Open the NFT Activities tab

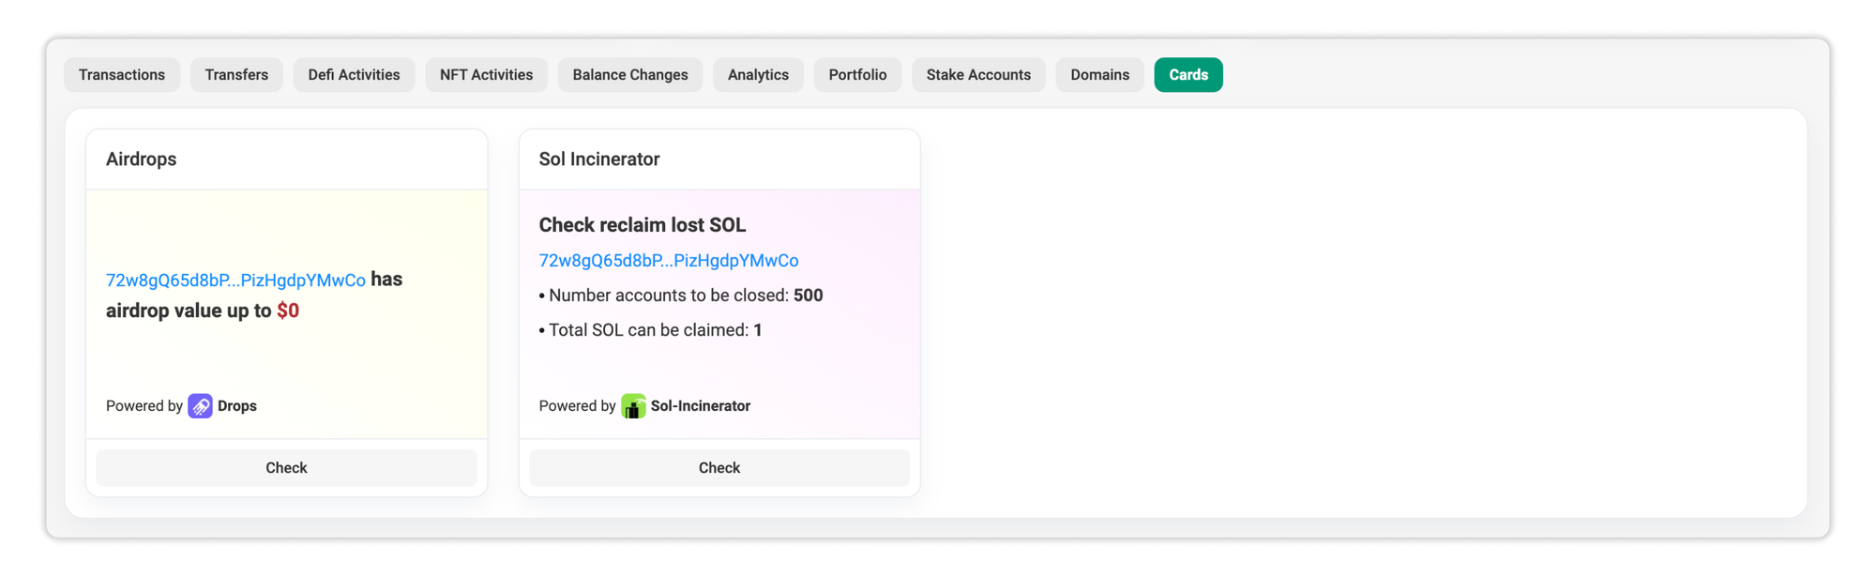tap(486, 75)
